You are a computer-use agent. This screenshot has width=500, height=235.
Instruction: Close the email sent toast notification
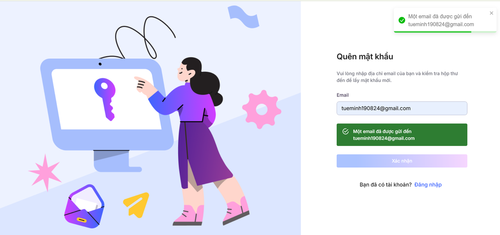pyautogui.click(x=491, y=13)
